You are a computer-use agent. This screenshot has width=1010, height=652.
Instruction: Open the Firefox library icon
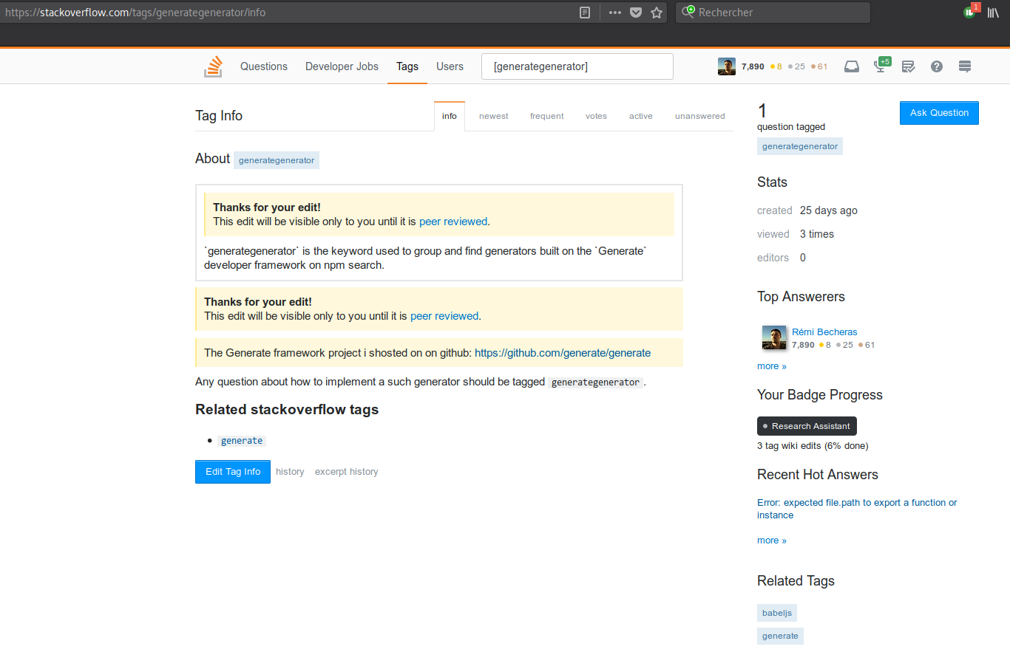point(993,13)
